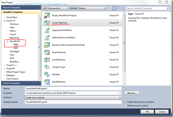Select 2010 under SharePoint
The height and width of the screenshot is (117, 173).
pyautogui.click(x=16, y=45)
